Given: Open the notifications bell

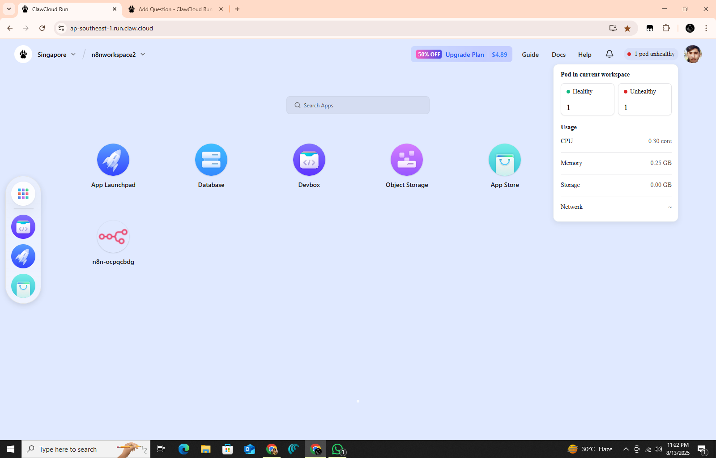Looking at the screenshot, I should [x=609, y=54].
